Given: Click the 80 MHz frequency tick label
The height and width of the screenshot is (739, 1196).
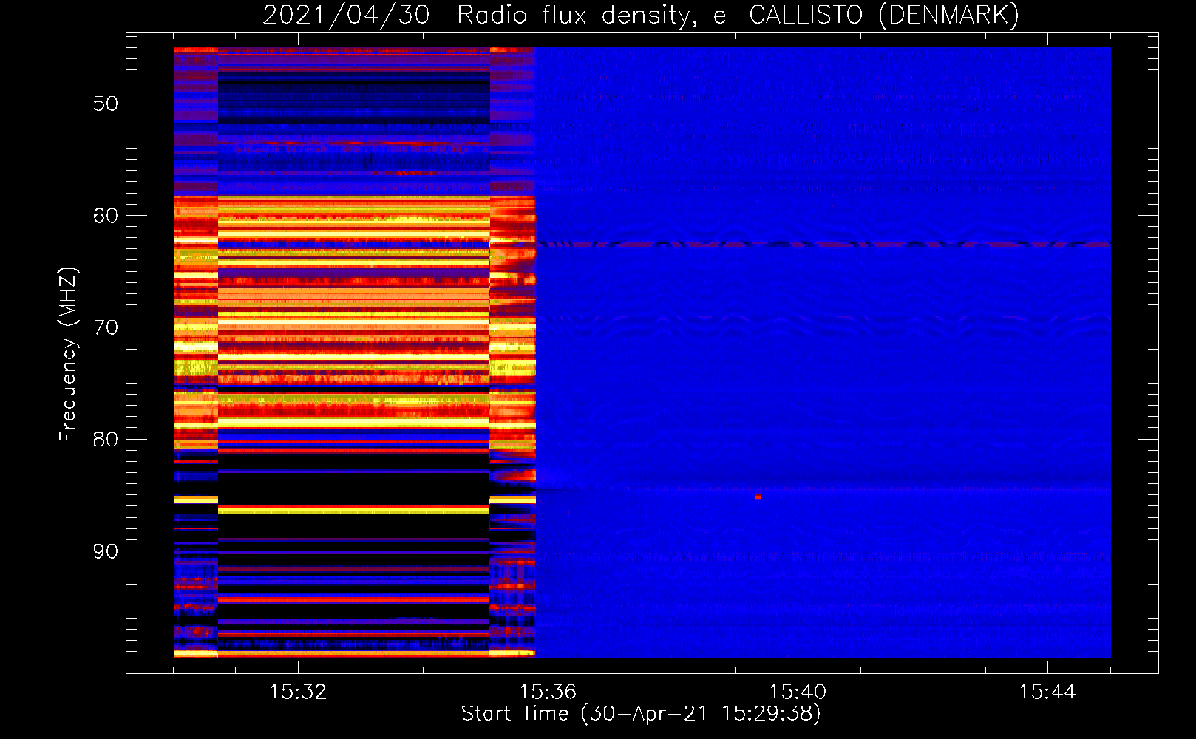Looking at the screenshot, I should [106, 440].
